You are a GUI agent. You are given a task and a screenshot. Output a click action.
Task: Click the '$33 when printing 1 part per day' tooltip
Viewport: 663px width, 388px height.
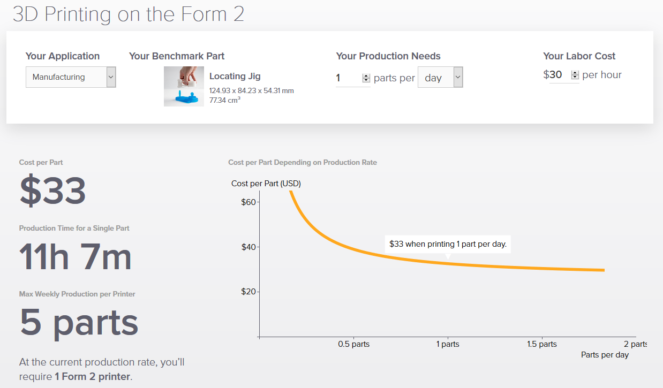448,244
